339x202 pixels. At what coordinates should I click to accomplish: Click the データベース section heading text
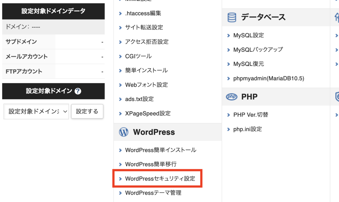click(x=263, y=18)
